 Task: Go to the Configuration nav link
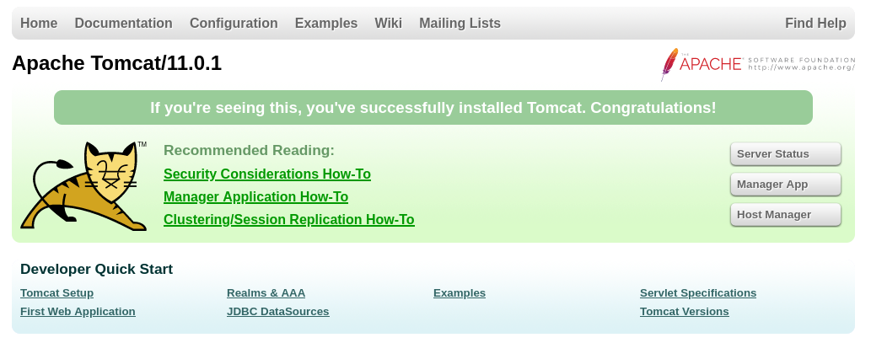coord(234,24)
